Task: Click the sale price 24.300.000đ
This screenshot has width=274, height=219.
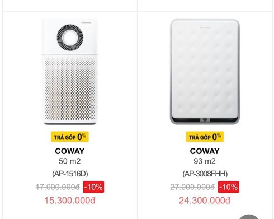Action: [x=205, y=201]
